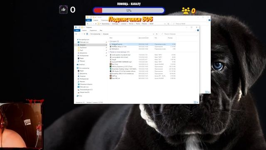Viewport: 266px width, 150px height.
Task: Click Этот компьютер segment in front address bar
Action: tap(95, 34)
